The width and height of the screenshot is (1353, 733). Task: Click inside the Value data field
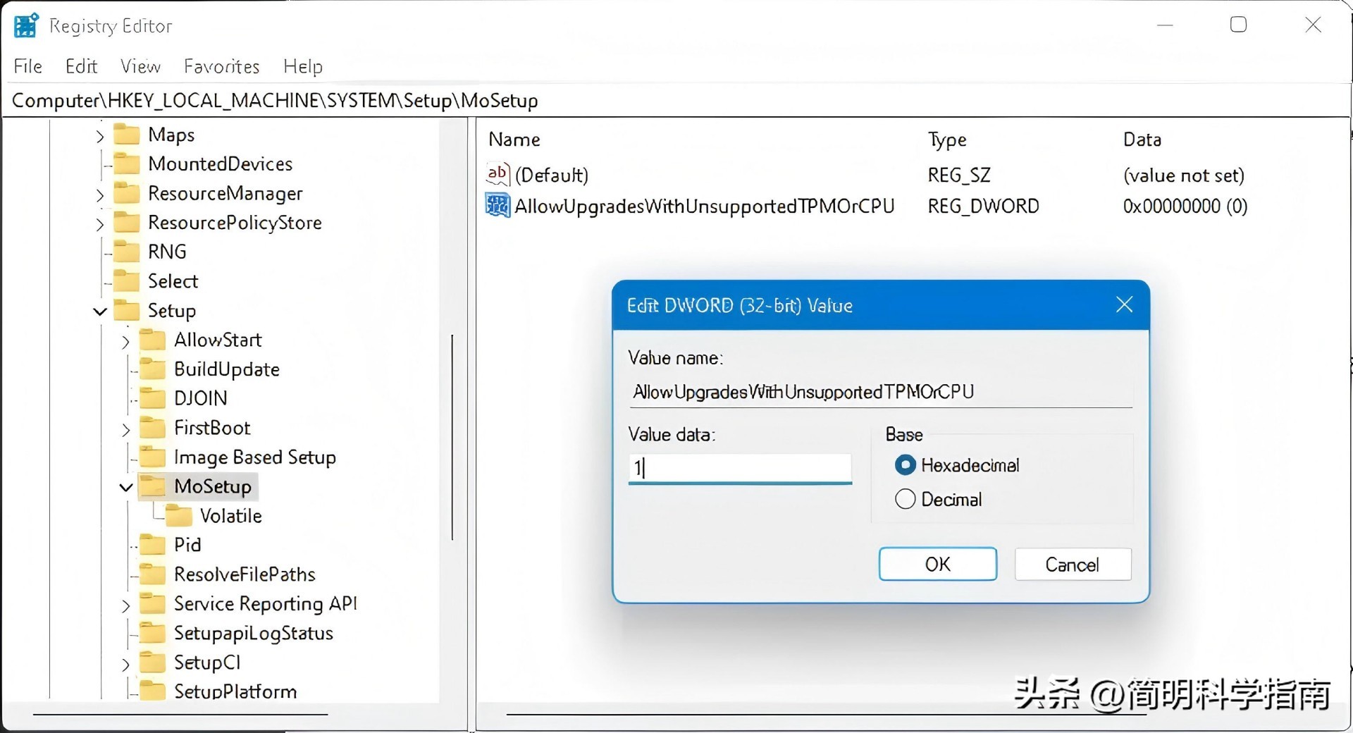click(x=739, y=468)
